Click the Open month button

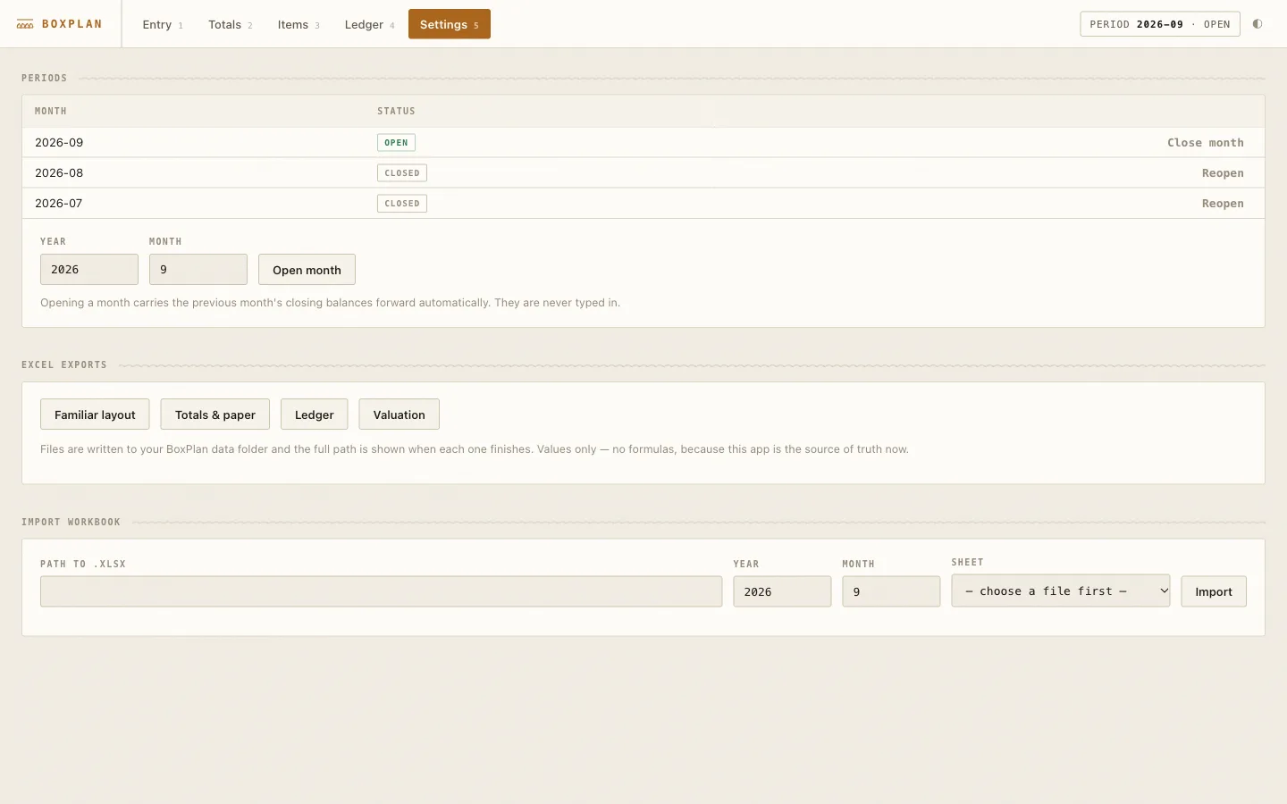point(307,270)
